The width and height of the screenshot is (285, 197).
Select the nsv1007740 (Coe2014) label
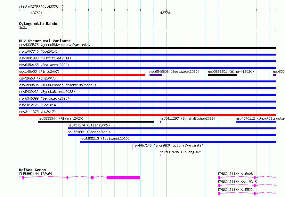click(x=38, y=51)
